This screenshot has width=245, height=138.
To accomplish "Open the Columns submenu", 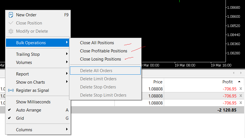I will (x=24, y=130).
